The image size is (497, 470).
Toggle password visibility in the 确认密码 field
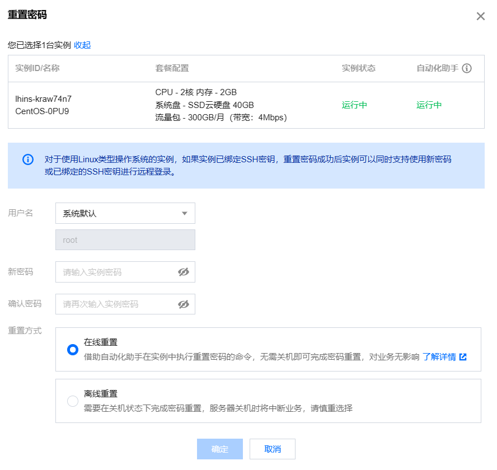(x=184, y=304)
